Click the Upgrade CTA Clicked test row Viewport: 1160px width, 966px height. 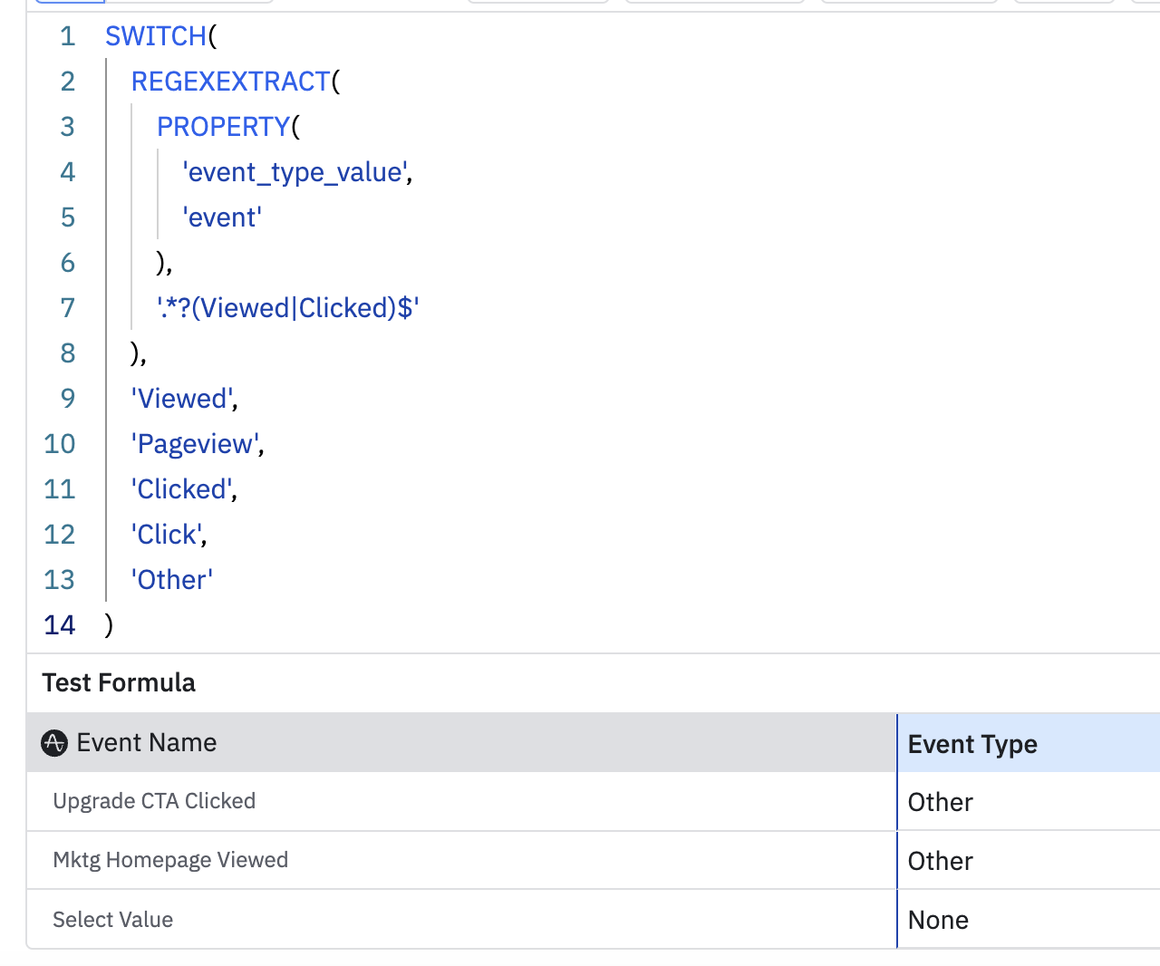coord(154,801)
